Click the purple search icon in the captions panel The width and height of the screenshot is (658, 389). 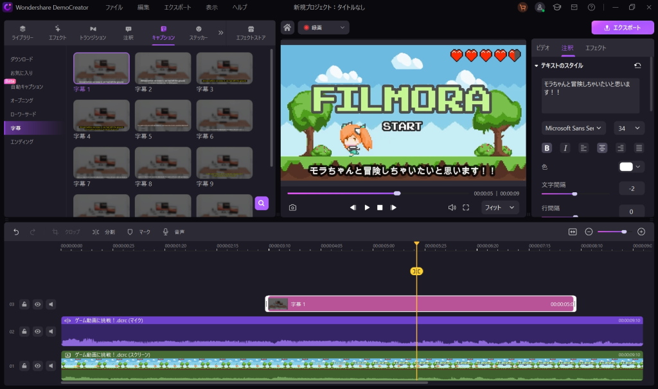click(262, 203)
